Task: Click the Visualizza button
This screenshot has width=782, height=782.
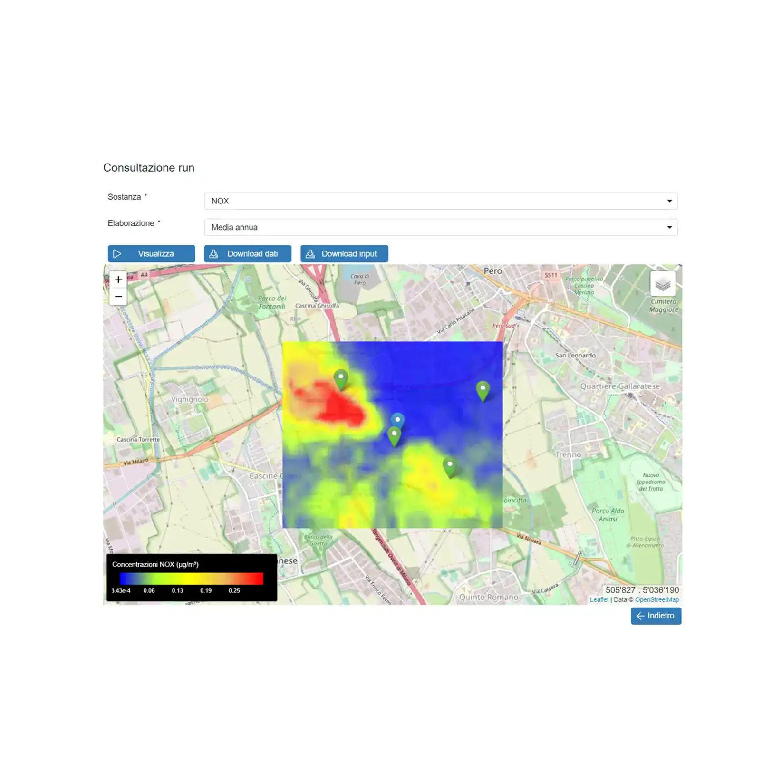Action: click(x=151, y=254)
